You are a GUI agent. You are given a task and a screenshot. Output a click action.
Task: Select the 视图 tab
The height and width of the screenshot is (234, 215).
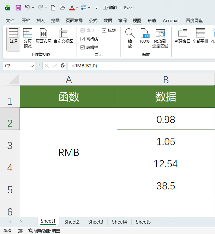pyautogui.click(x=137, y=21)
